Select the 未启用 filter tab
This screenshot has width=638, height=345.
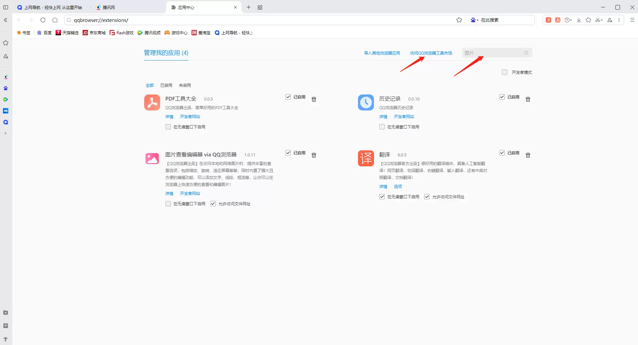[x=185, y=86]
